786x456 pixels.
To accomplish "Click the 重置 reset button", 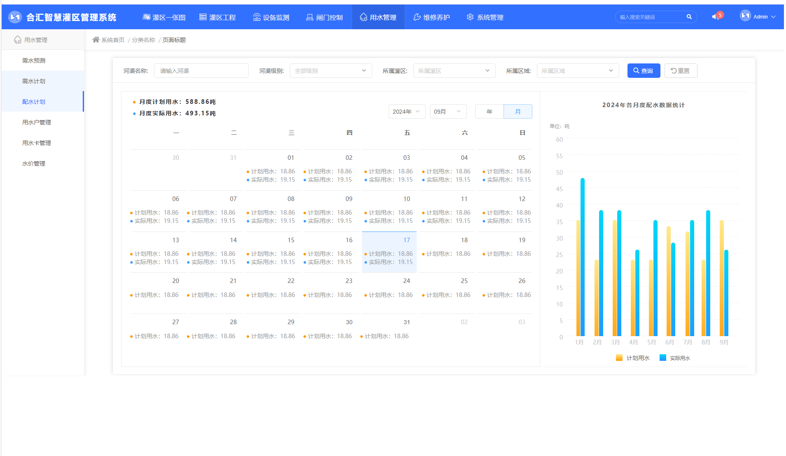I will (x=680, y=71).
